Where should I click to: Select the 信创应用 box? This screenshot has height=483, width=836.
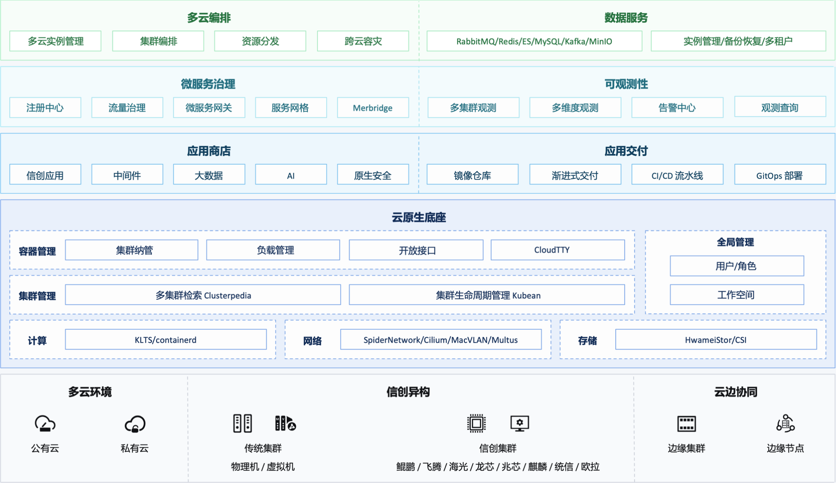(45, 175)
